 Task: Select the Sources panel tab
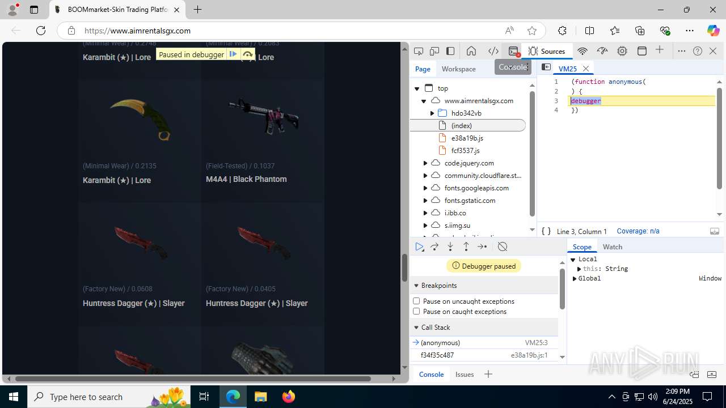(x=547, y=51)
